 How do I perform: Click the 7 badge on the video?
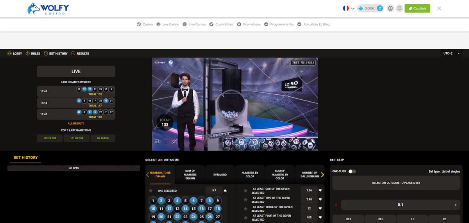pyautogui.click(x=170, y=62)
